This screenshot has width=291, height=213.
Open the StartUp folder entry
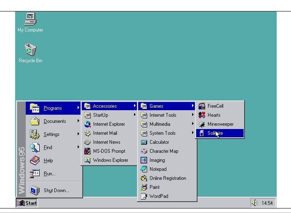coord(109,115)
